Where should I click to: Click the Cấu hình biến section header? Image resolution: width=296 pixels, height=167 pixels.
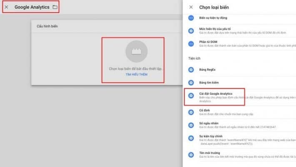[x=47, y=26]
